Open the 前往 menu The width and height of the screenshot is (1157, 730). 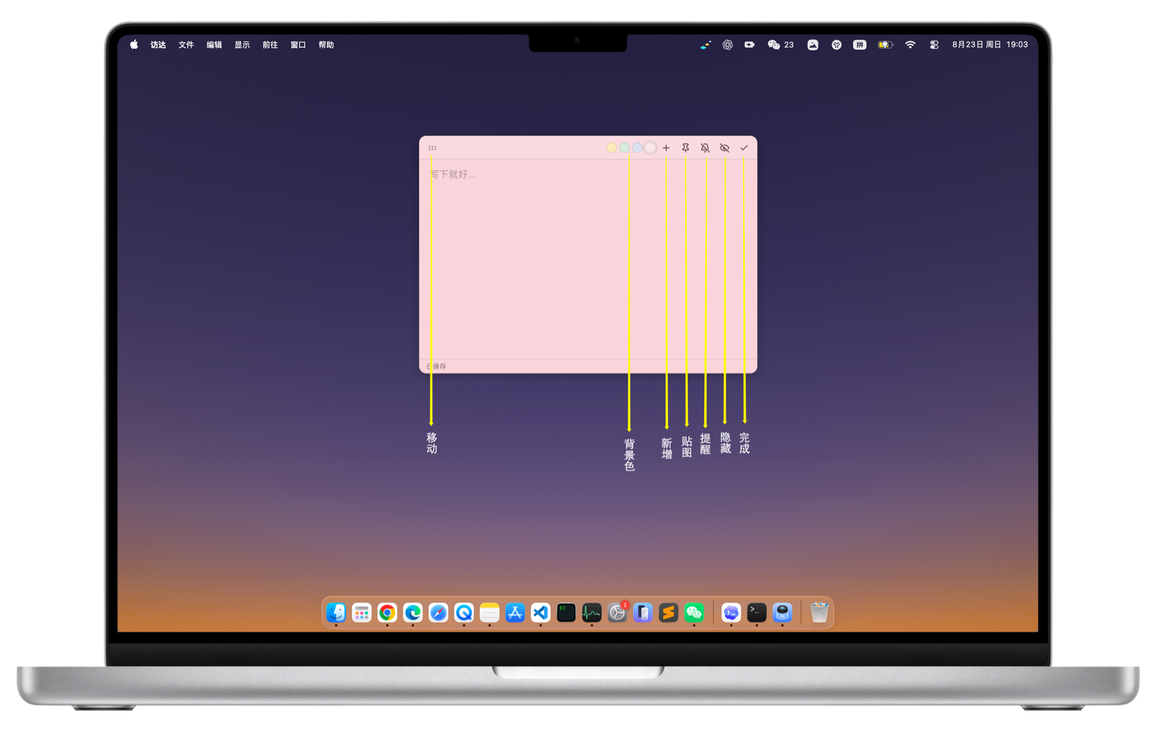tap(270, 45)
